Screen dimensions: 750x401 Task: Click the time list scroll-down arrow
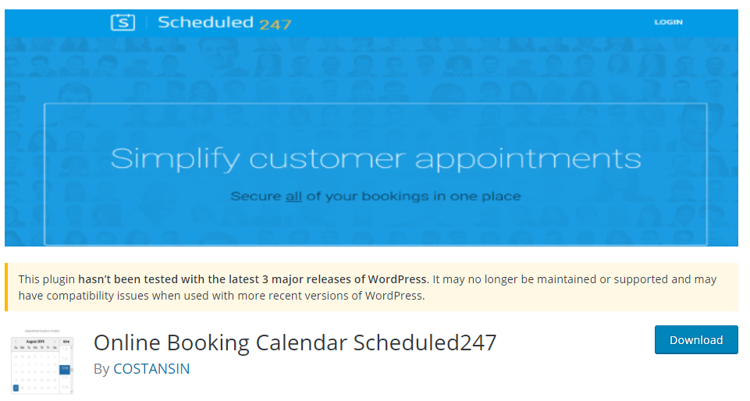click(72, 392)
